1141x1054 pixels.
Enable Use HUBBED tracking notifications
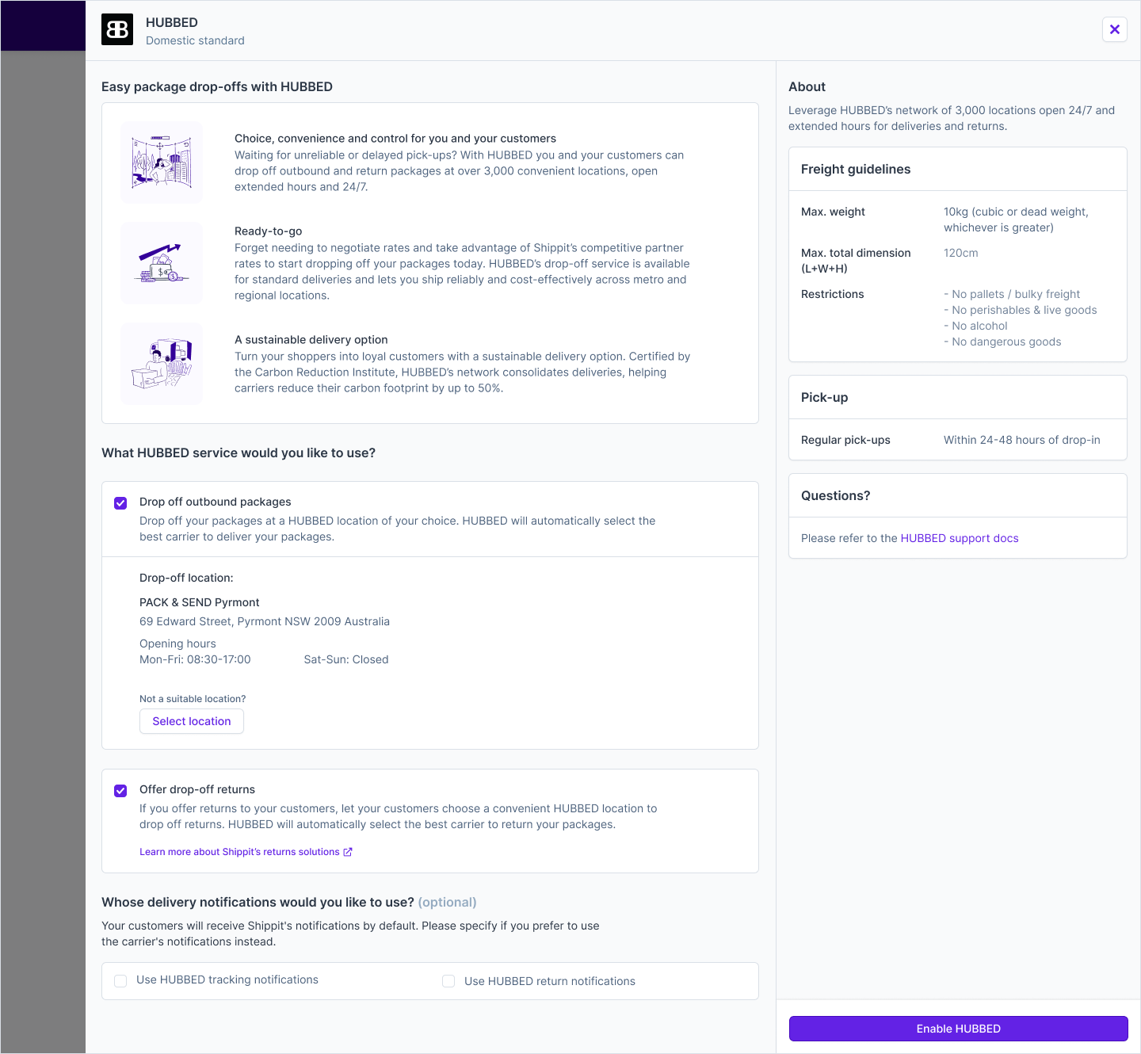[x=120, y=981]
